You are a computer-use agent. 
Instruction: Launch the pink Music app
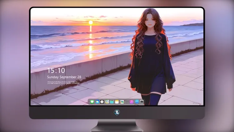[x=131, y=102]
